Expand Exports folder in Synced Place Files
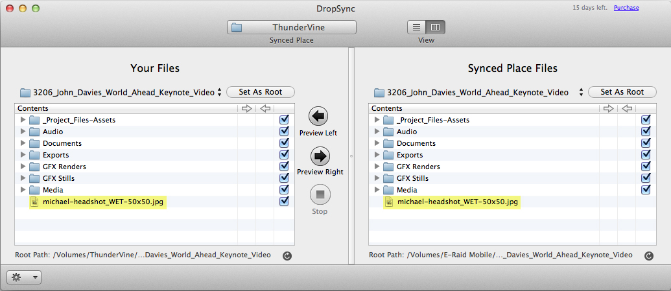This screenshot has width=671, height=291. [377, 155]
